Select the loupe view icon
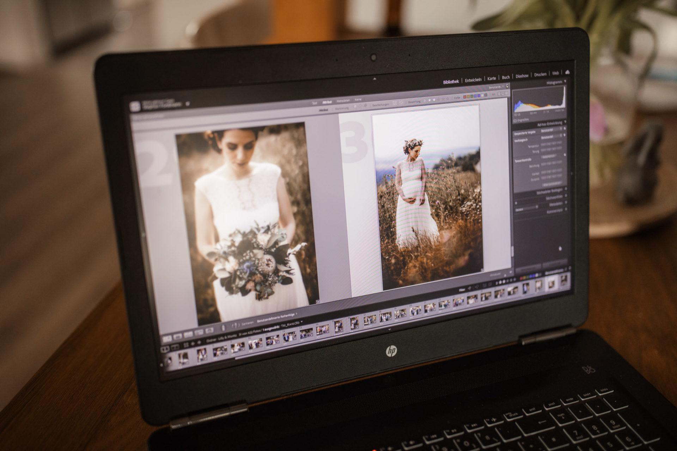 click(x=178, y=336)
